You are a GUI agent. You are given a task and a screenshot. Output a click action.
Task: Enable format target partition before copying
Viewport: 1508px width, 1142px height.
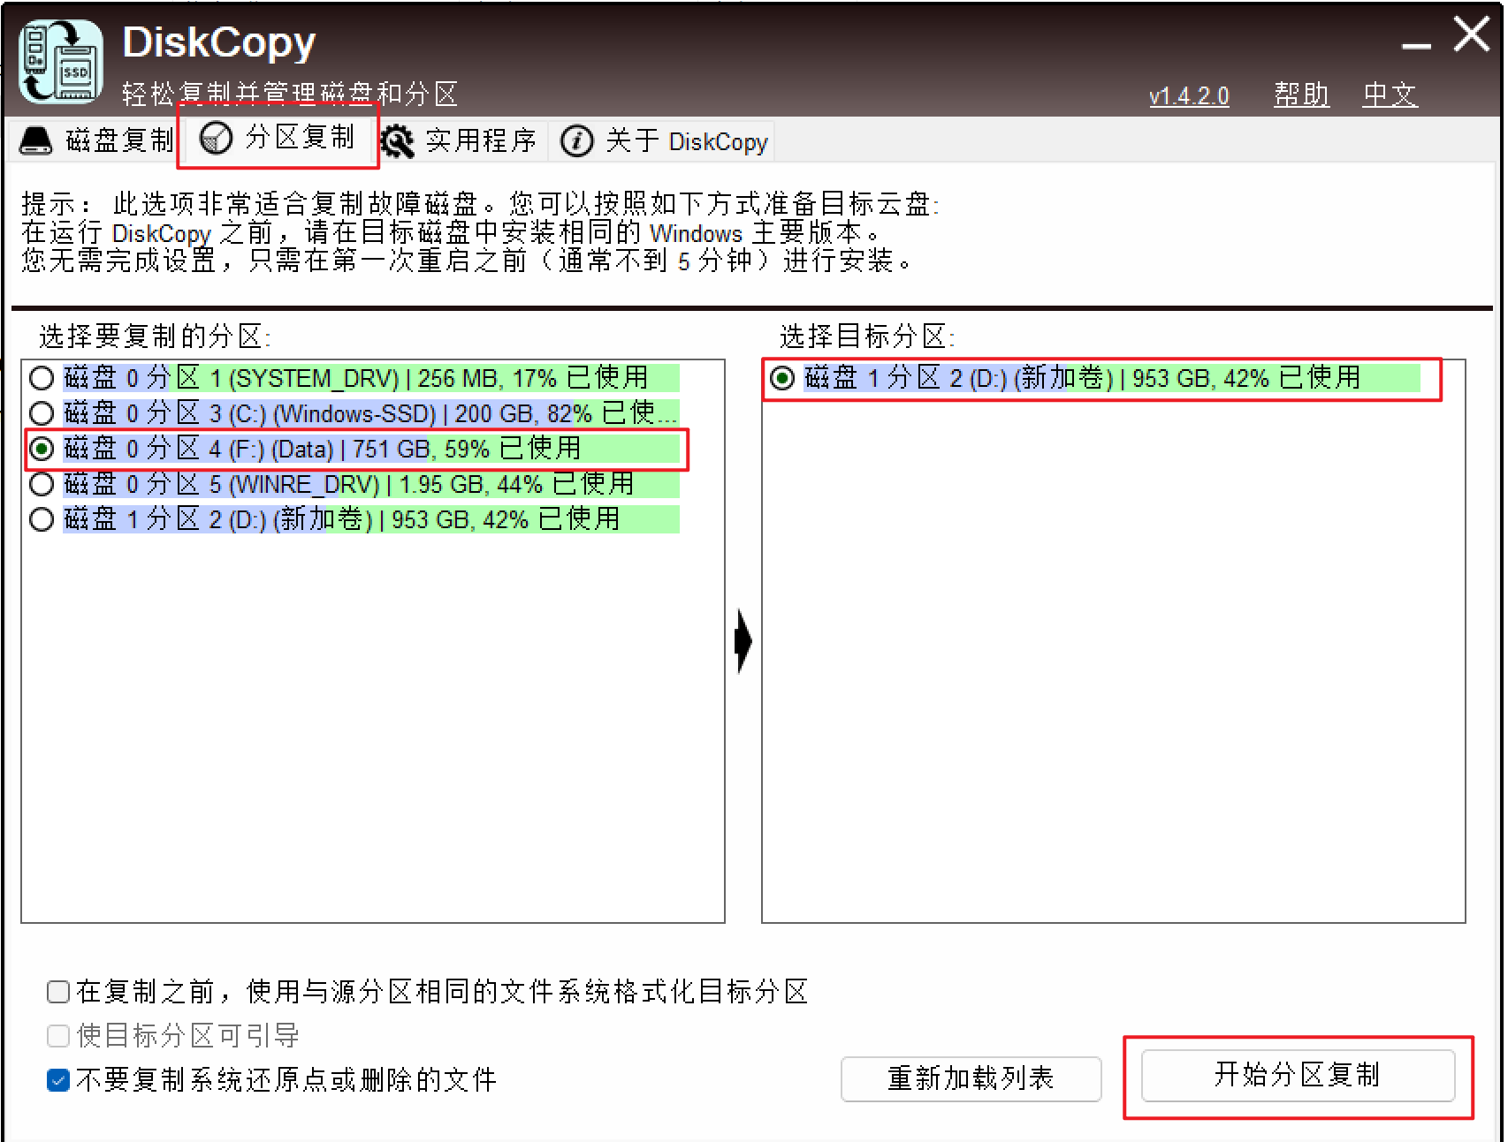(58, 992)
